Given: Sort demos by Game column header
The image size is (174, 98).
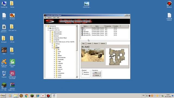Looking at the screenshot, I should click(98, 26).
